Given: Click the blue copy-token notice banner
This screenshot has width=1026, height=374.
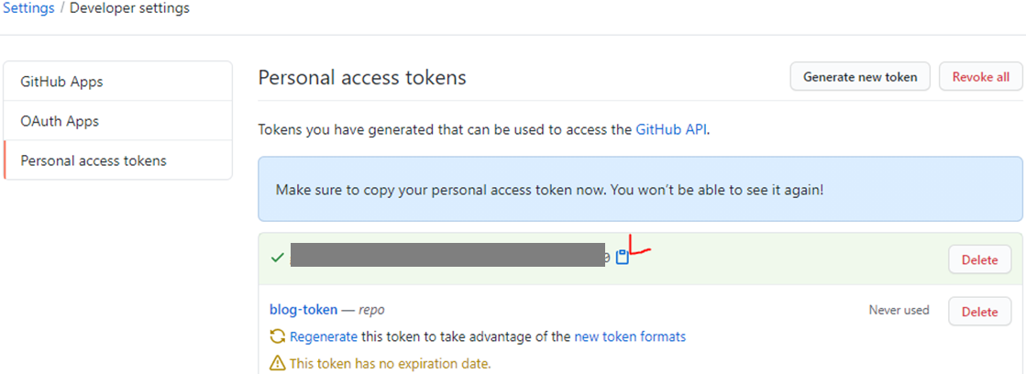Looking at the screenshot, I should pyautogui.click(x=640, y=190).
